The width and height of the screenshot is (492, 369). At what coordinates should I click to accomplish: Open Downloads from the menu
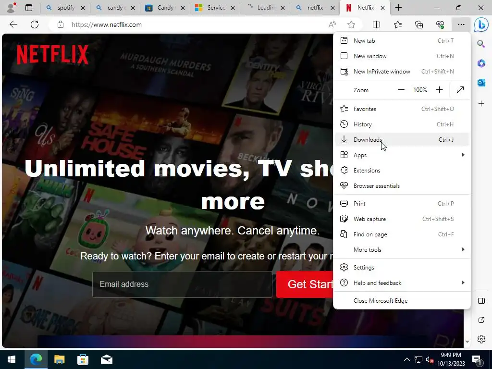click(402, 140)
